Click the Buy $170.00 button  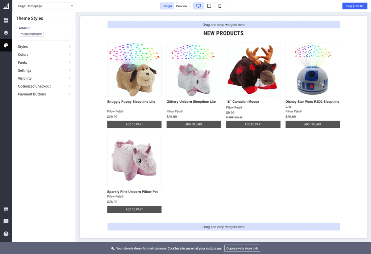click(355, 6)
